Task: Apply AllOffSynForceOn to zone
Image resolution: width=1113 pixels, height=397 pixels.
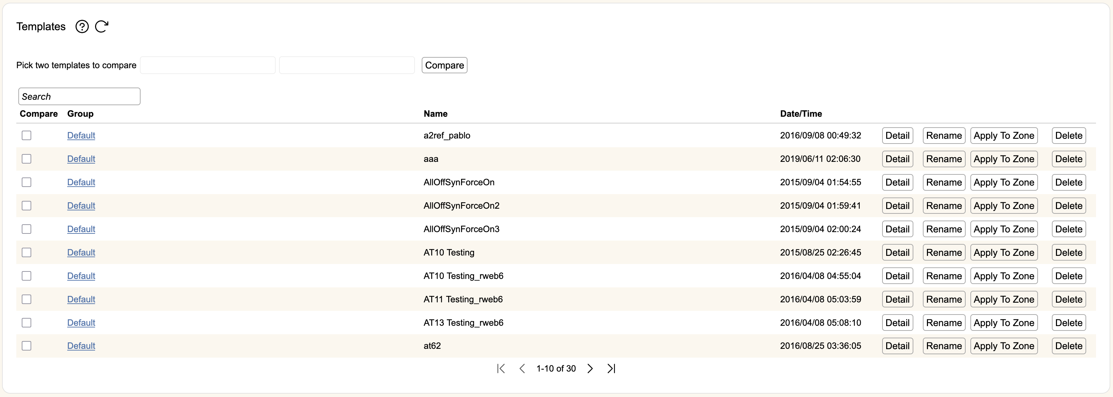Action: 1004,182
